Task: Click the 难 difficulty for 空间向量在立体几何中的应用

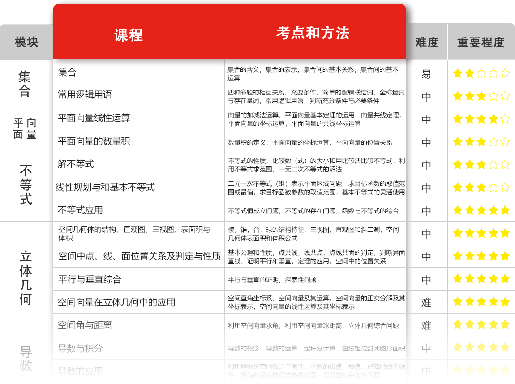Action: pyautogui.click(x=426, y=303)
